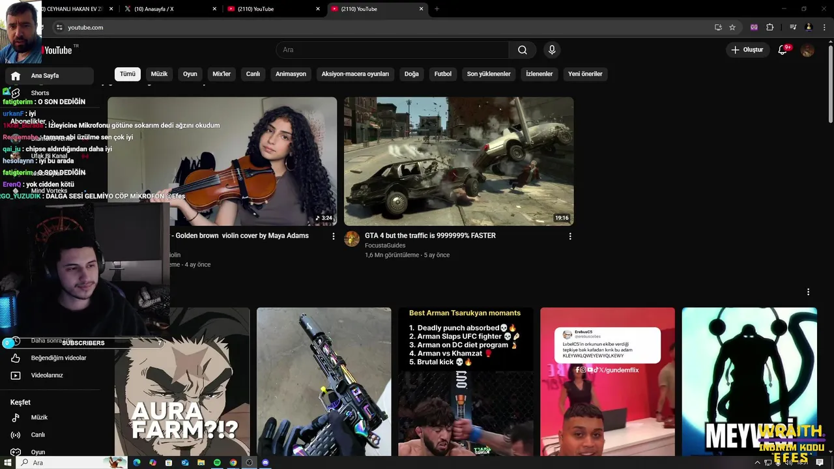
Task: Open options menu for GTA 4 video
Action: click(570, 236)
